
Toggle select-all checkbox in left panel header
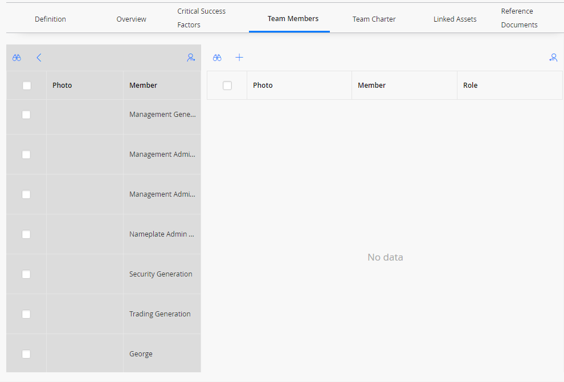(27, 86)
